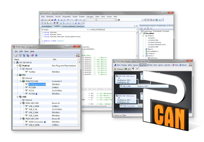The width and height of the screenshot is (204, 142).
Task: Click lock icon beside PCI 500 net
Action: [x=36, y=94]
